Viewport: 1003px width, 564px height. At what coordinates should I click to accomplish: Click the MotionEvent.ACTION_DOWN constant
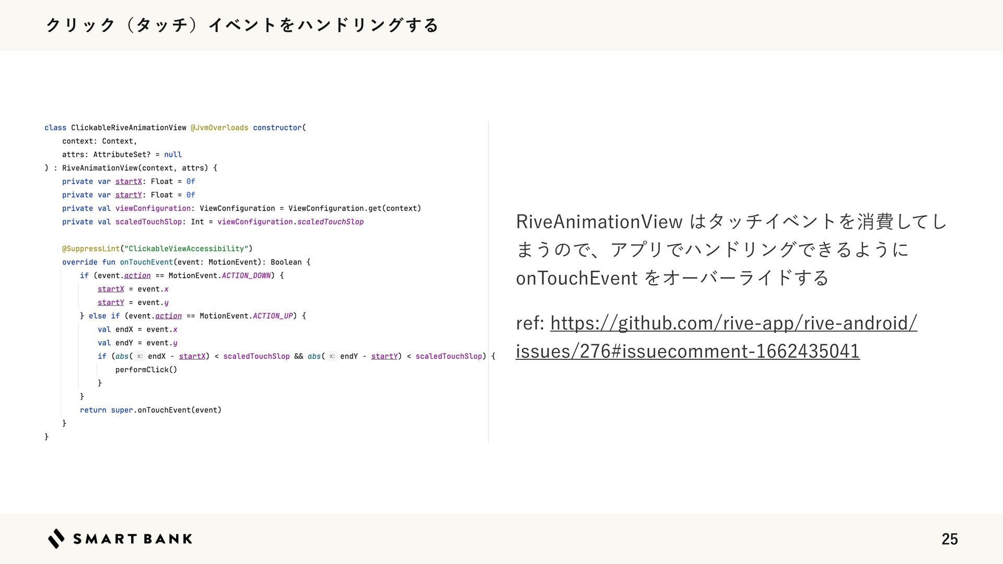click(x=219, y=276)
